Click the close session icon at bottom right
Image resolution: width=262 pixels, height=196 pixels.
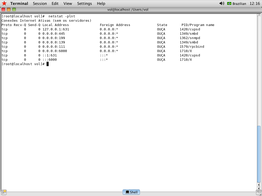point(258,192)
